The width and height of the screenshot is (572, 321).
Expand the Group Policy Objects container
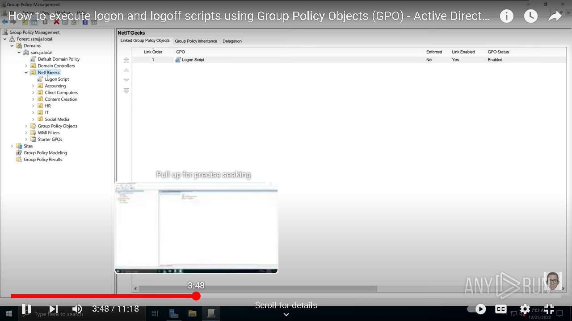pos(26,126)
